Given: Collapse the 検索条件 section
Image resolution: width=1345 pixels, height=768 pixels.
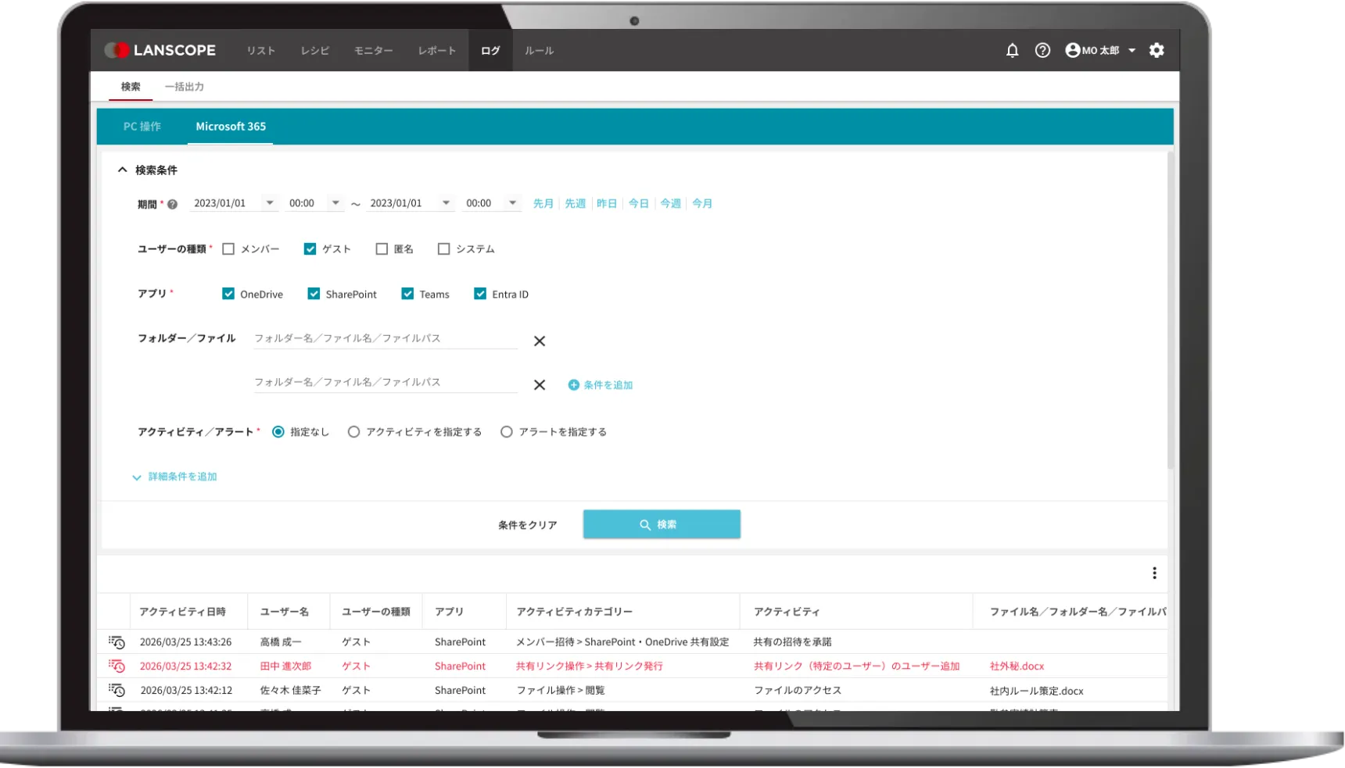Looking at the screenshot, I should (x=122, y=169).
